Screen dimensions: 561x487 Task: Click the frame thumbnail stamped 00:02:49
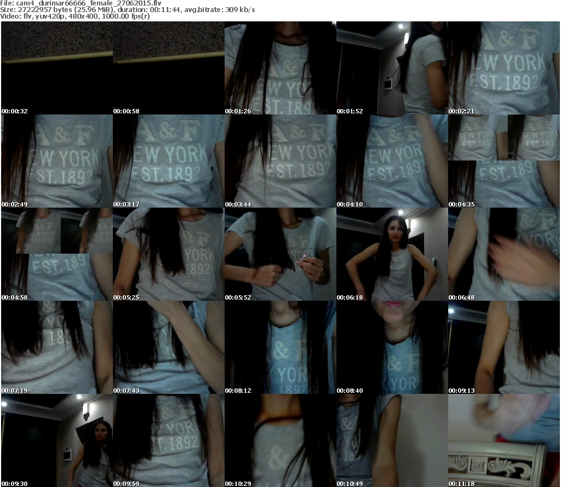[x=57, y=161]
